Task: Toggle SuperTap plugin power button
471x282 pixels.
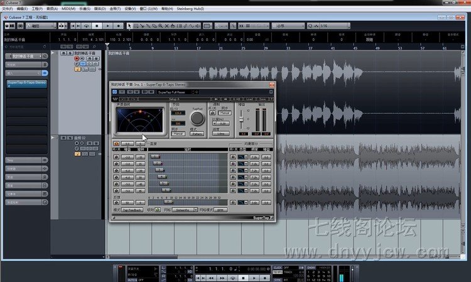Action: [114, 92]
